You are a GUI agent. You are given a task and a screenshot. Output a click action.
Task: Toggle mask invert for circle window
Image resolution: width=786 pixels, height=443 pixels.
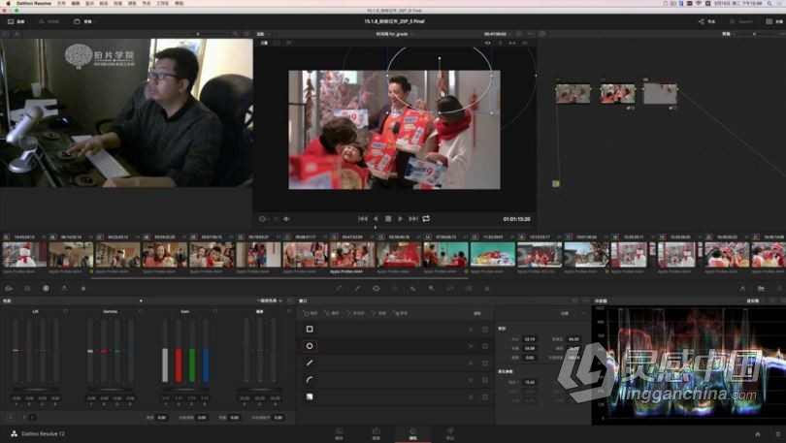click(471, 346)
